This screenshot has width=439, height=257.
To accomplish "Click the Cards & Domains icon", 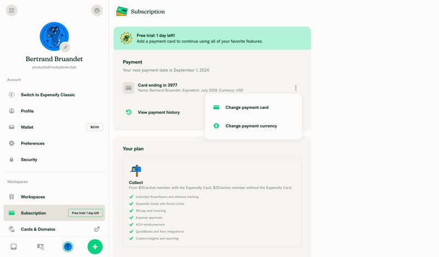I will [x=12, y=229].
